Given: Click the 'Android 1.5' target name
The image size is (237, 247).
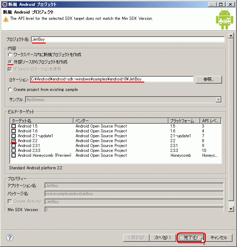Looking at the screenshot, I should tap(27, 126).
